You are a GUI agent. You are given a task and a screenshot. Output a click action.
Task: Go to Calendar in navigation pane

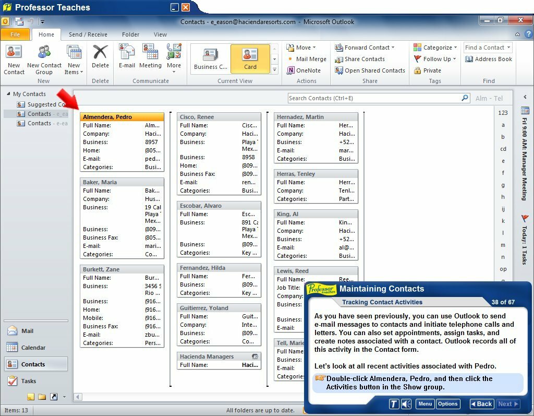(x=36, y=348)
